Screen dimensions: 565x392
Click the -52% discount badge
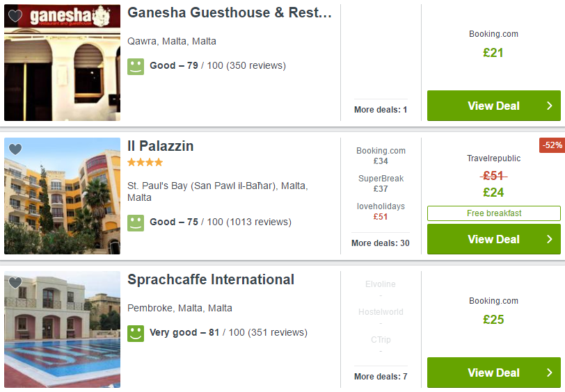(x=552, y=145)
